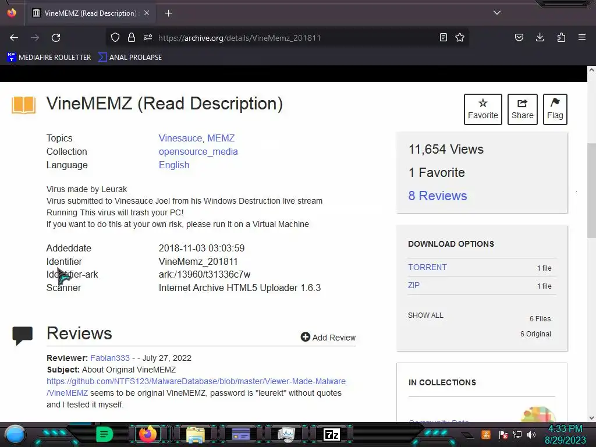Open the browser extensions puzzle icon
The height and width of the screenshot is (447, 596).
coord(561,37)
